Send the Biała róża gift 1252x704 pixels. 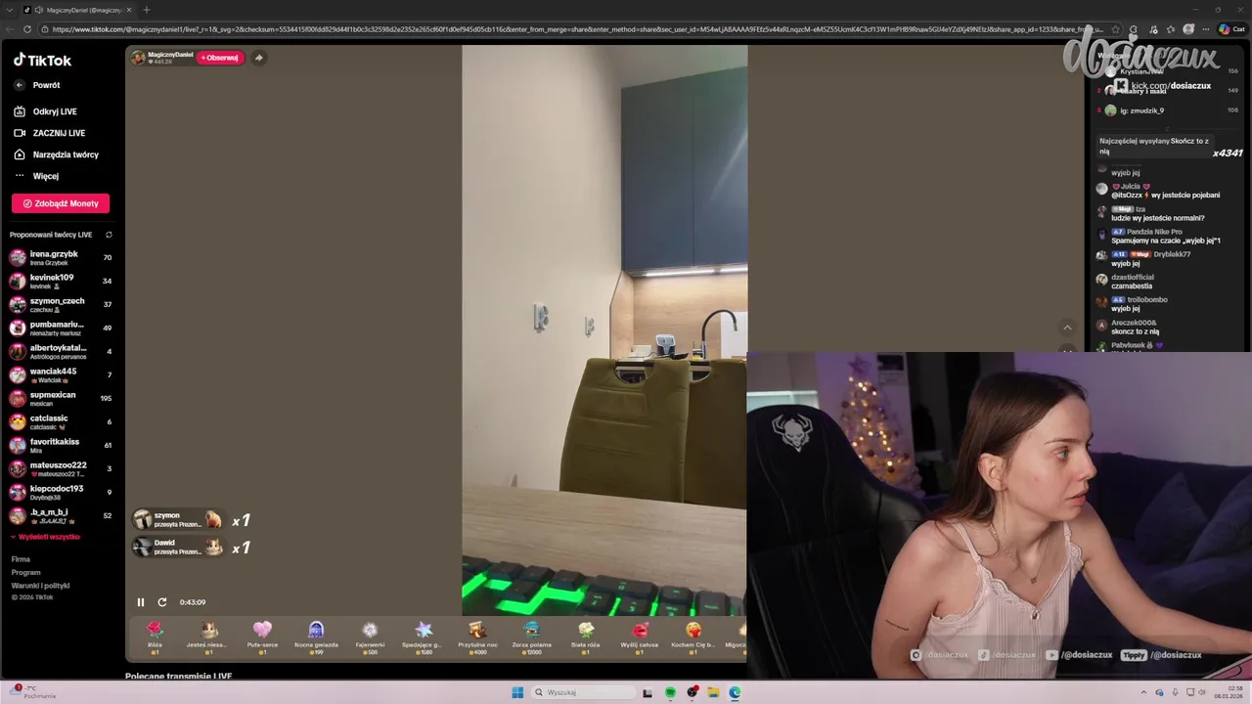pos(585,637)
